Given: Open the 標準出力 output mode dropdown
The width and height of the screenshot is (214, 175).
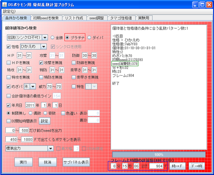Looking at the screenshot, I should pos(50,149).
